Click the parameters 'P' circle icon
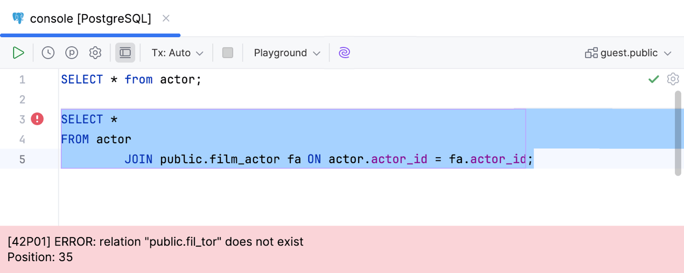This screenshot has width=684, height=273. pyautogui.click(x=72, y=53)
